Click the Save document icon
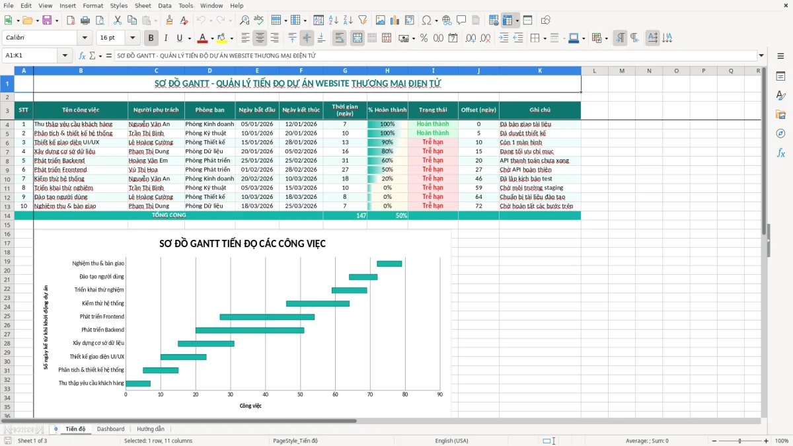Screen dimensions: 793x446 tap(47, 20)
